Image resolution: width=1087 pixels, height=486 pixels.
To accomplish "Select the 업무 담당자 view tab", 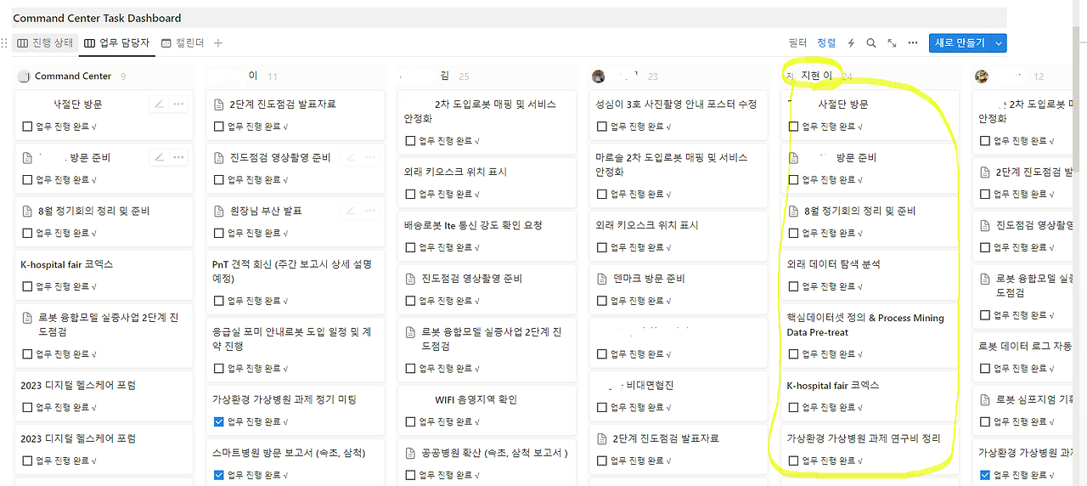I will click(x=117, y=42).
